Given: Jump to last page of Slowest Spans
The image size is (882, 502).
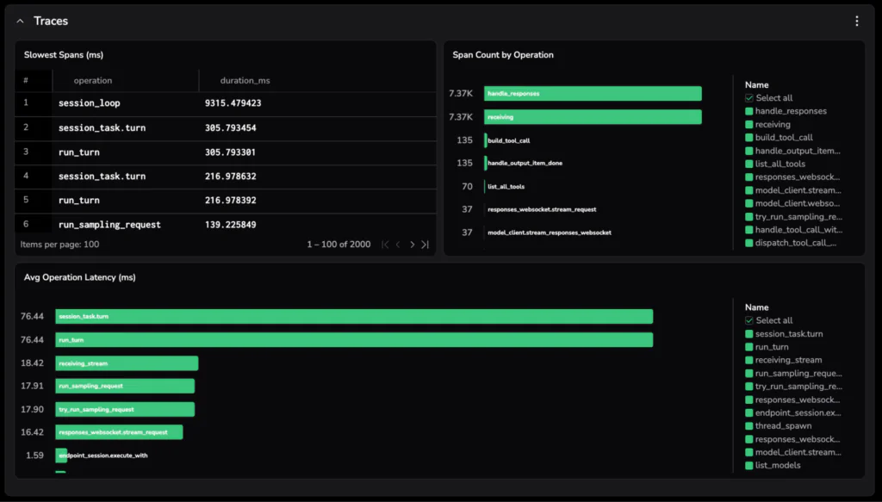Looking at the screenshot, I should 425,245.
